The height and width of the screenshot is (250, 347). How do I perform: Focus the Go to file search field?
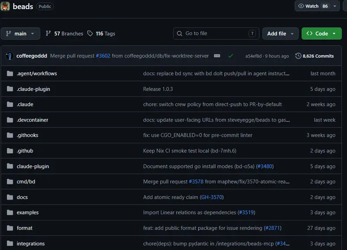coord(216,33)
